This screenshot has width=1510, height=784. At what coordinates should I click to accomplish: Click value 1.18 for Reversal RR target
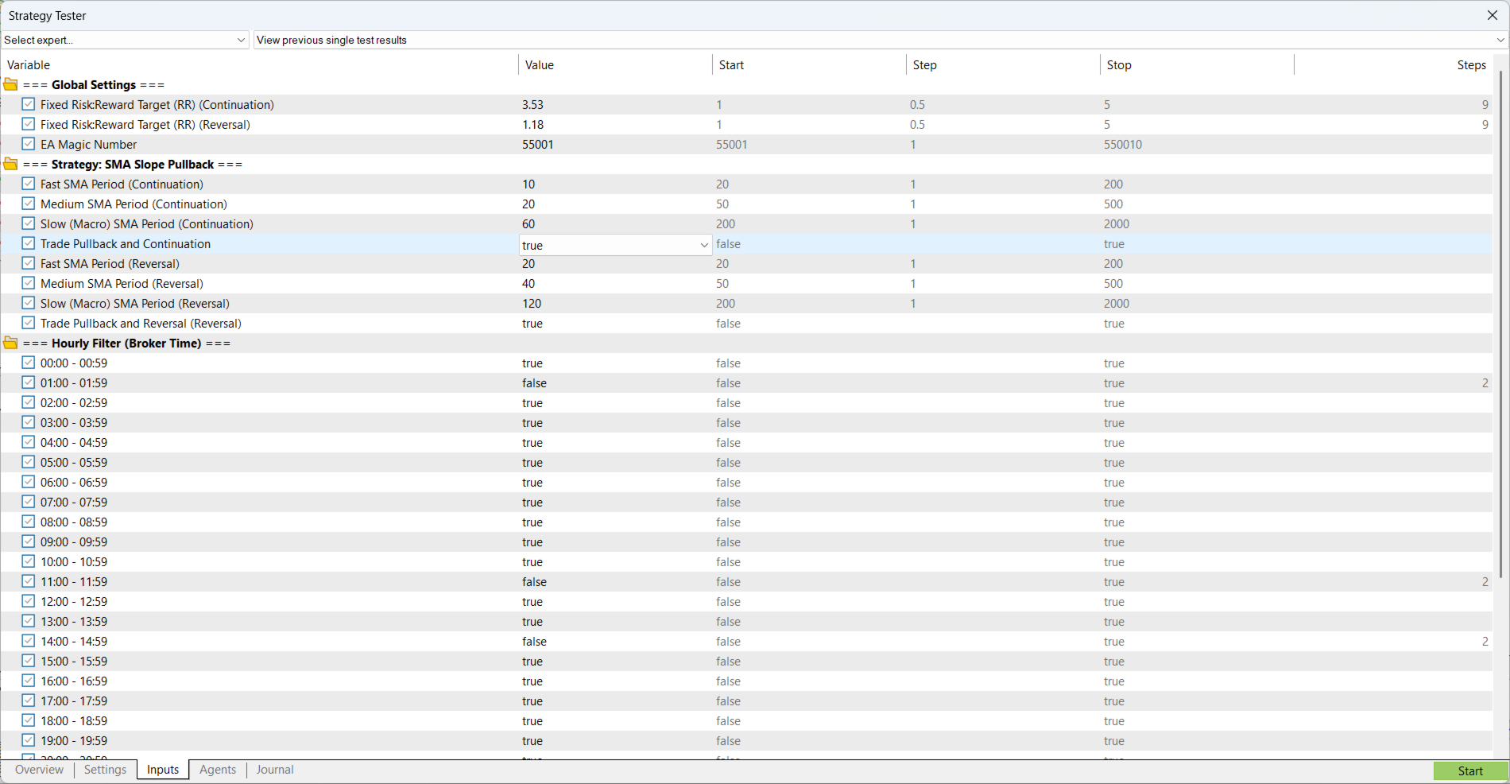pyautogui.click(x=532, y=125)
